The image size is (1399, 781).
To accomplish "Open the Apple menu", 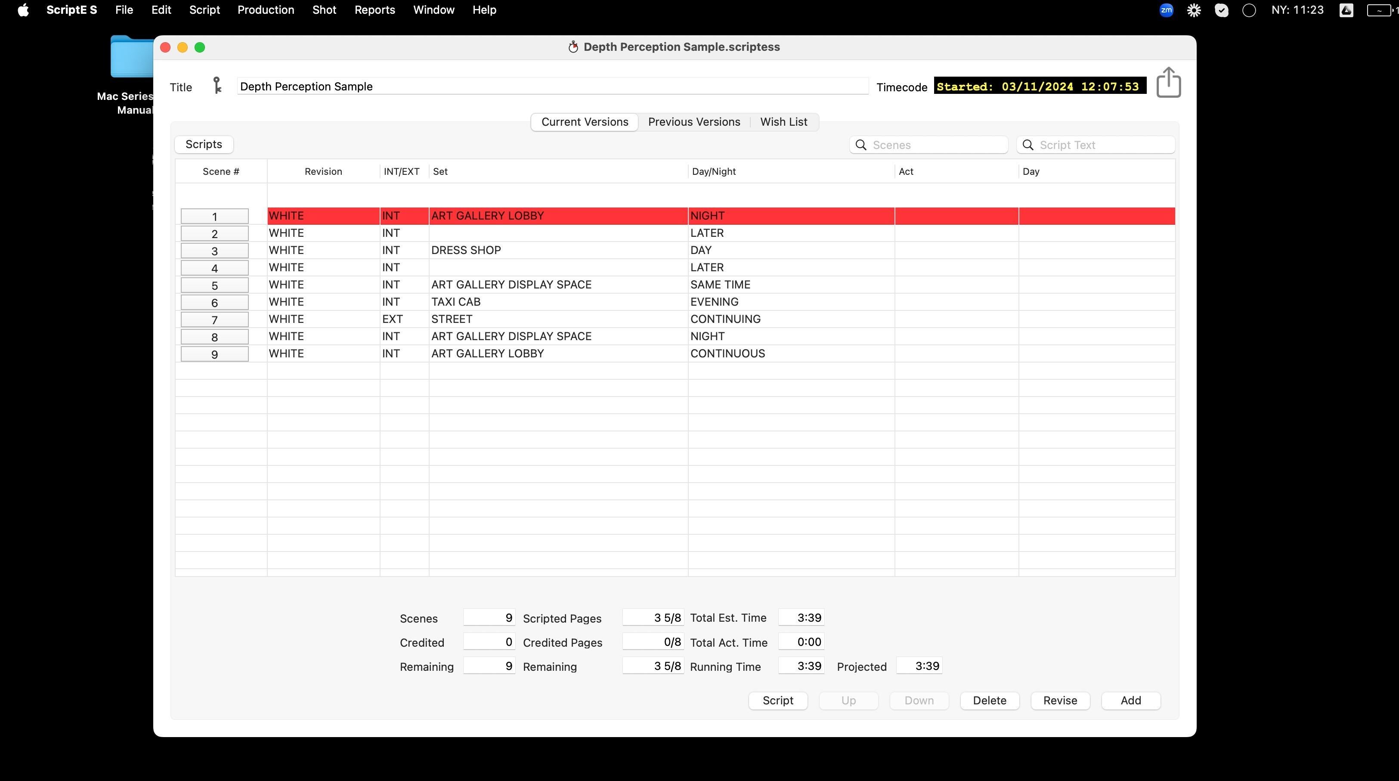I will 23,10.
